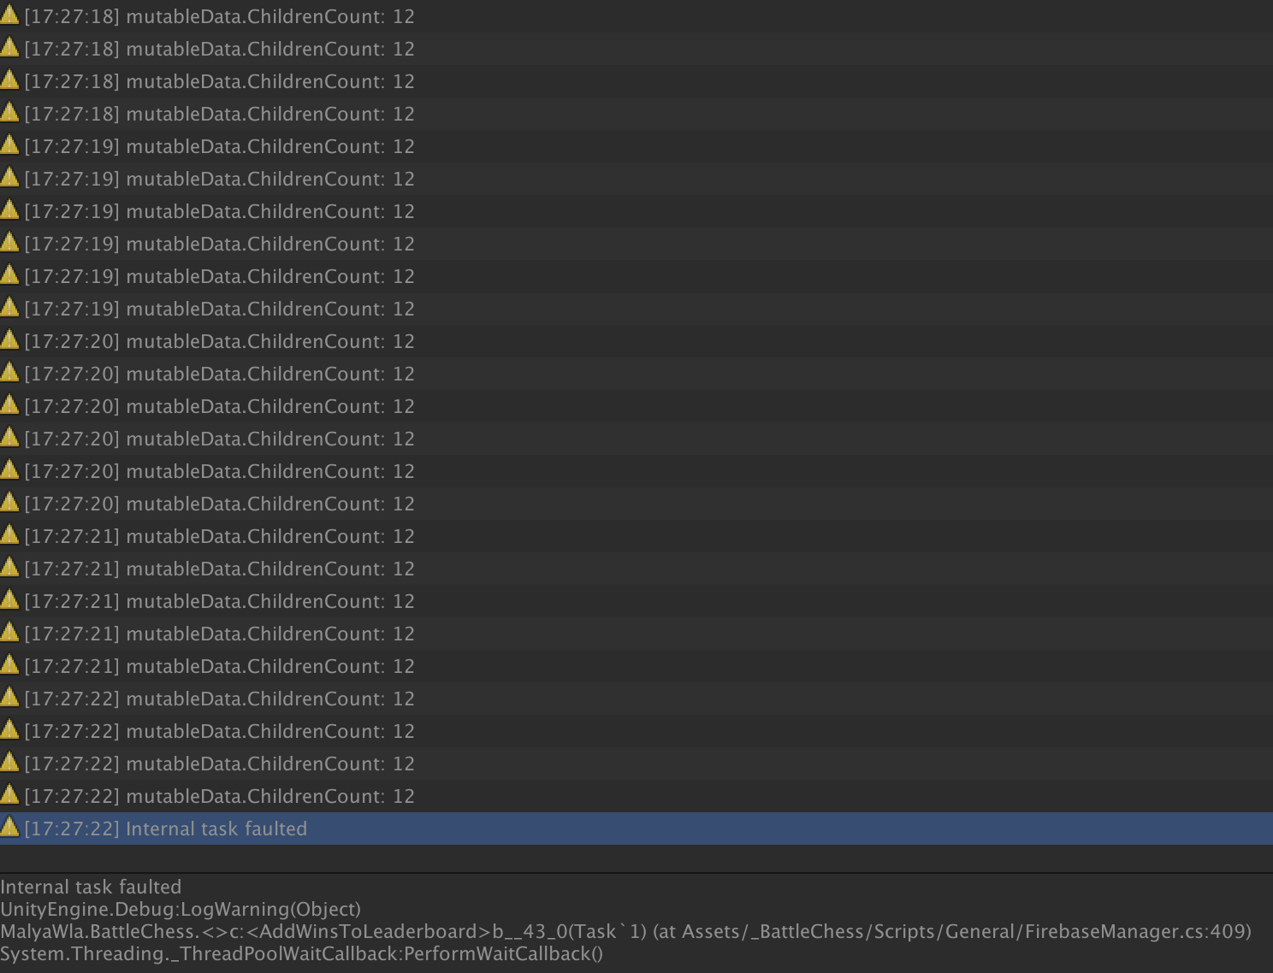The height and width of the screenshot is (973, 1273).
Task: Select the second 17:27:18 log entry
Action: (x=214, y=49)
